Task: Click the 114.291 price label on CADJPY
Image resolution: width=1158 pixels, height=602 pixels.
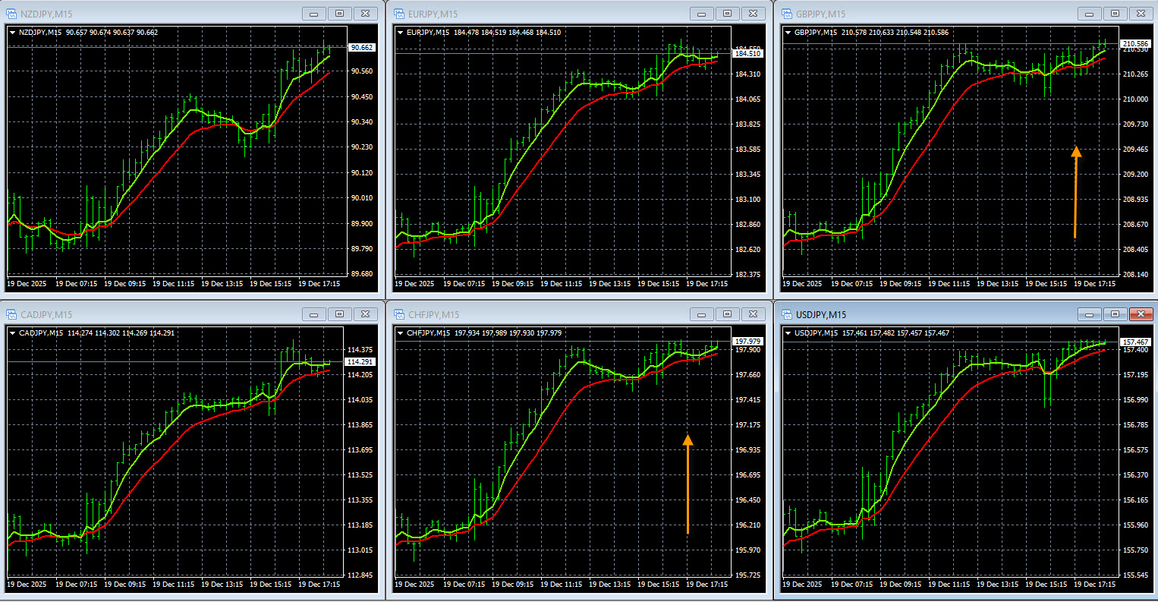Action: (x=360, y=362)
